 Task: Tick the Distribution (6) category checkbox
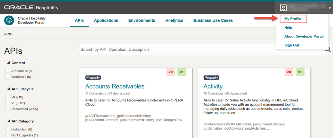8,129
